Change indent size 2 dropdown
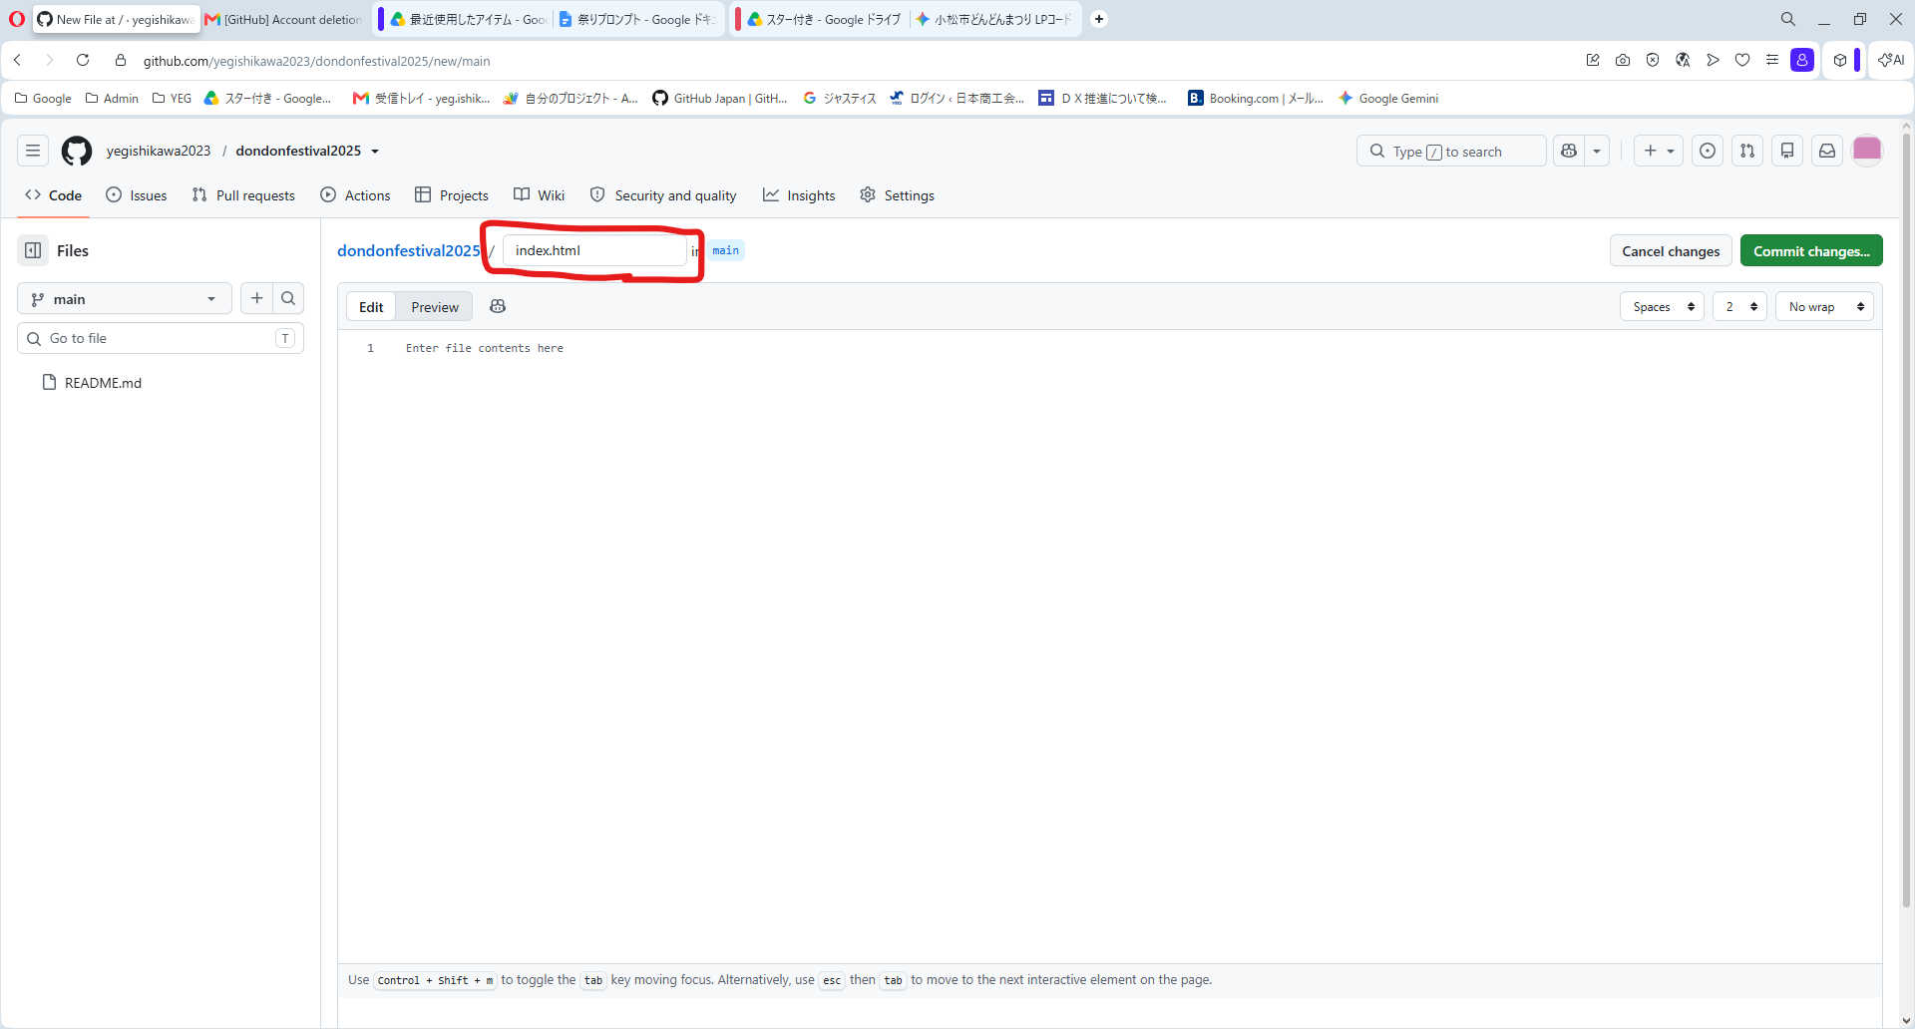1915x1029 pixels. coord(1740,307)
